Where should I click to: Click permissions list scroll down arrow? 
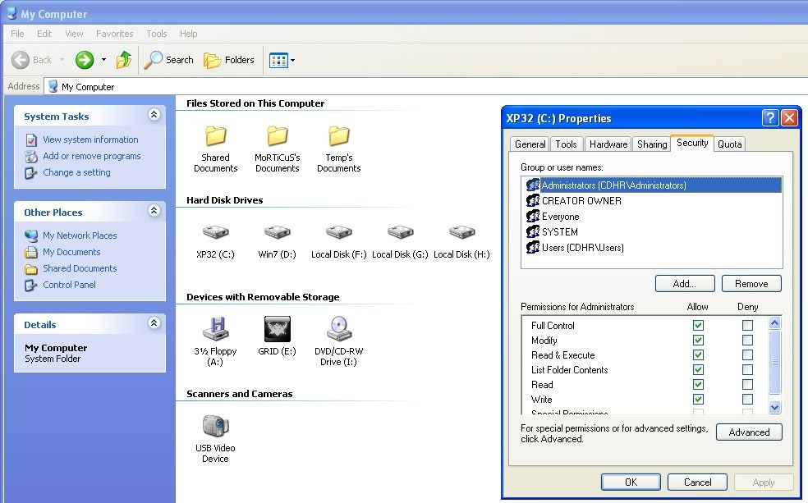[x=774, y=407]
